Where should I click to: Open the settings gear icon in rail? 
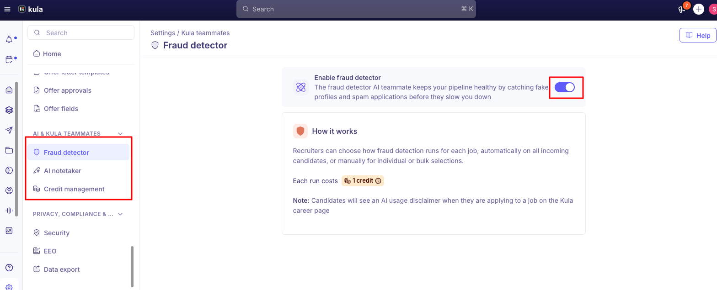coord(9,287)
